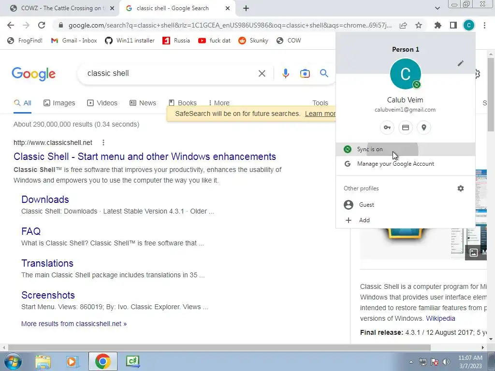Open the media player taskbar icon
The width and height of the screenshot is (495, 371).
[73, 361]
